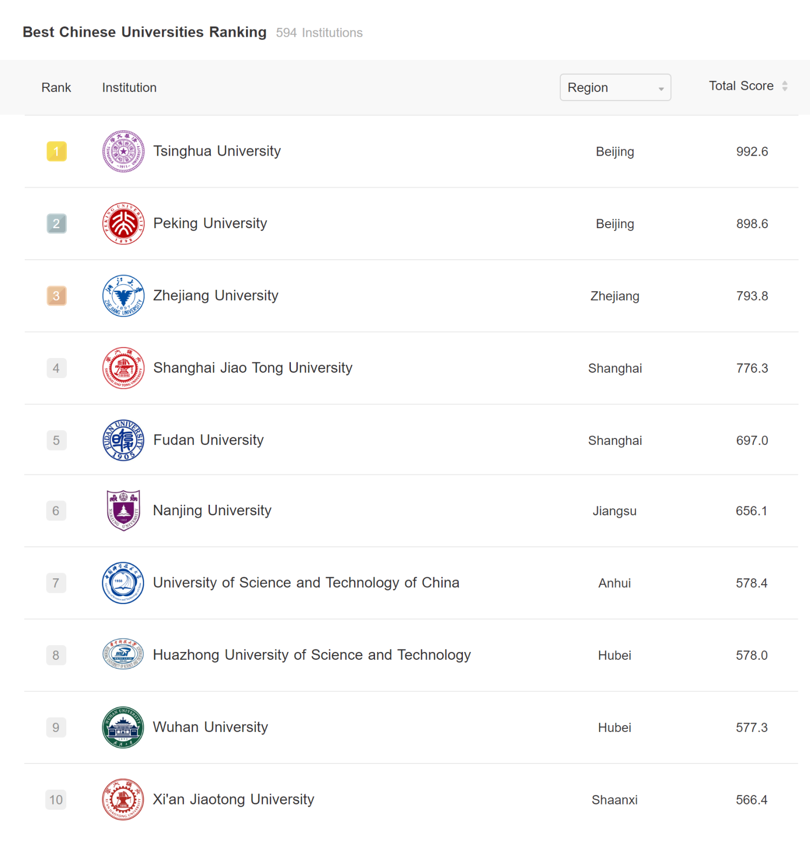Open Peking University page

(x=210, y=223)
